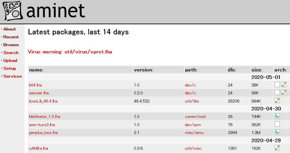
Task: Click download count 76
Action: (x=230, y=125)
